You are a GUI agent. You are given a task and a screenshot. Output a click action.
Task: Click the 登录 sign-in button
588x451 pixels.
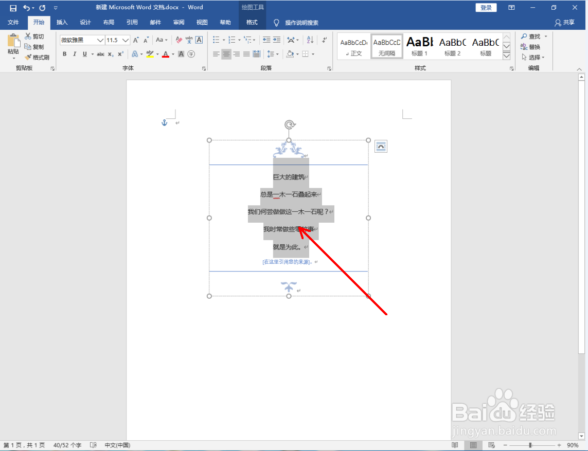pos(486,8)
